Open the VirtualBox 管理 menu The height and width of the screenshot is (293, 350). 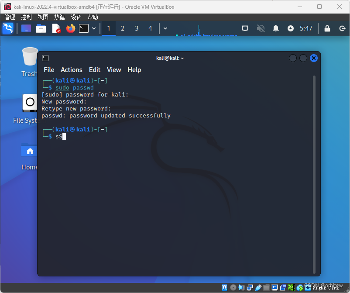tap(10, 17)
